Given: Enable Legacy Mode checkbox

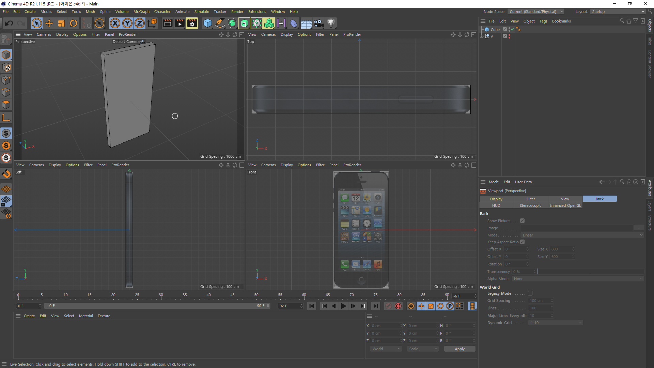Looking at the screenshot, I should click(530, 293).
